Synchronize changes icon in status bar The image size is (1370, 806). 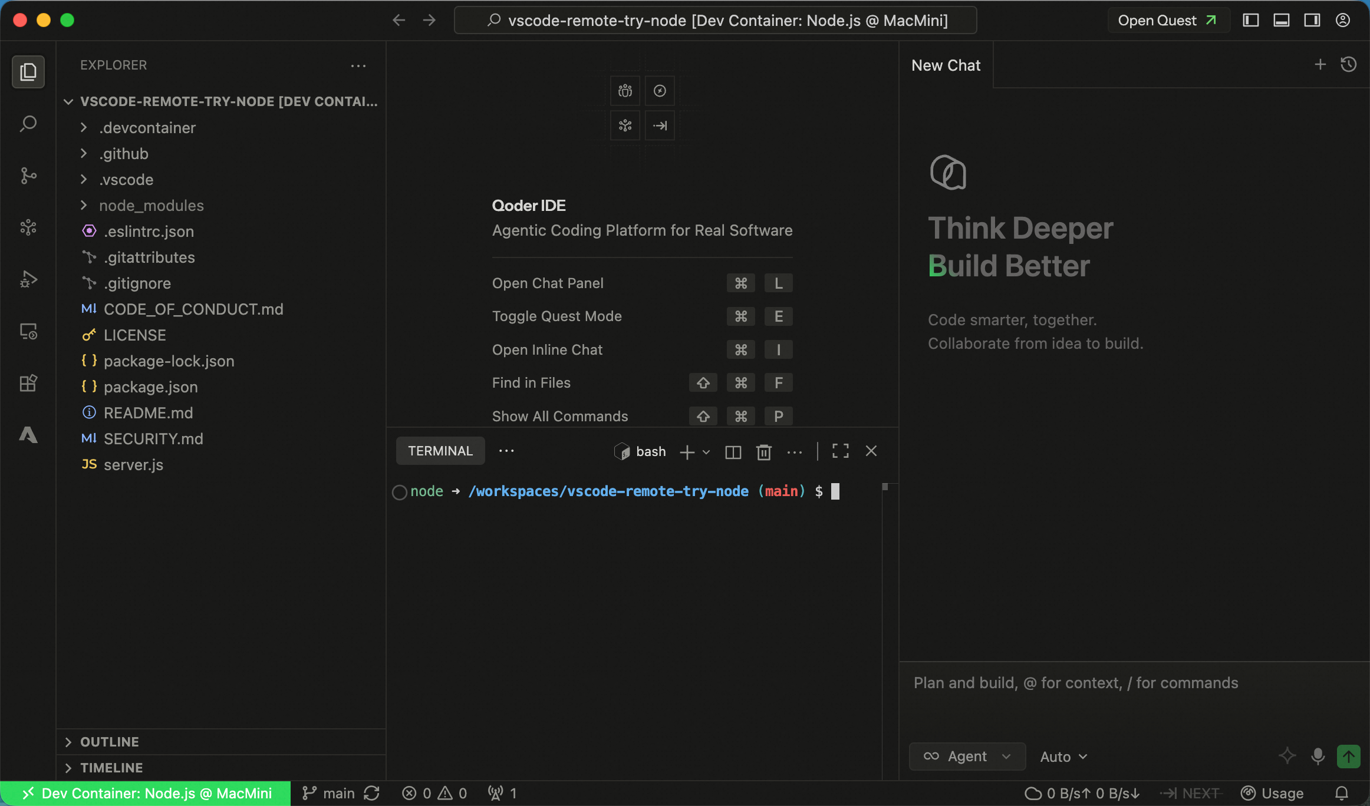[x=372, y=794]
